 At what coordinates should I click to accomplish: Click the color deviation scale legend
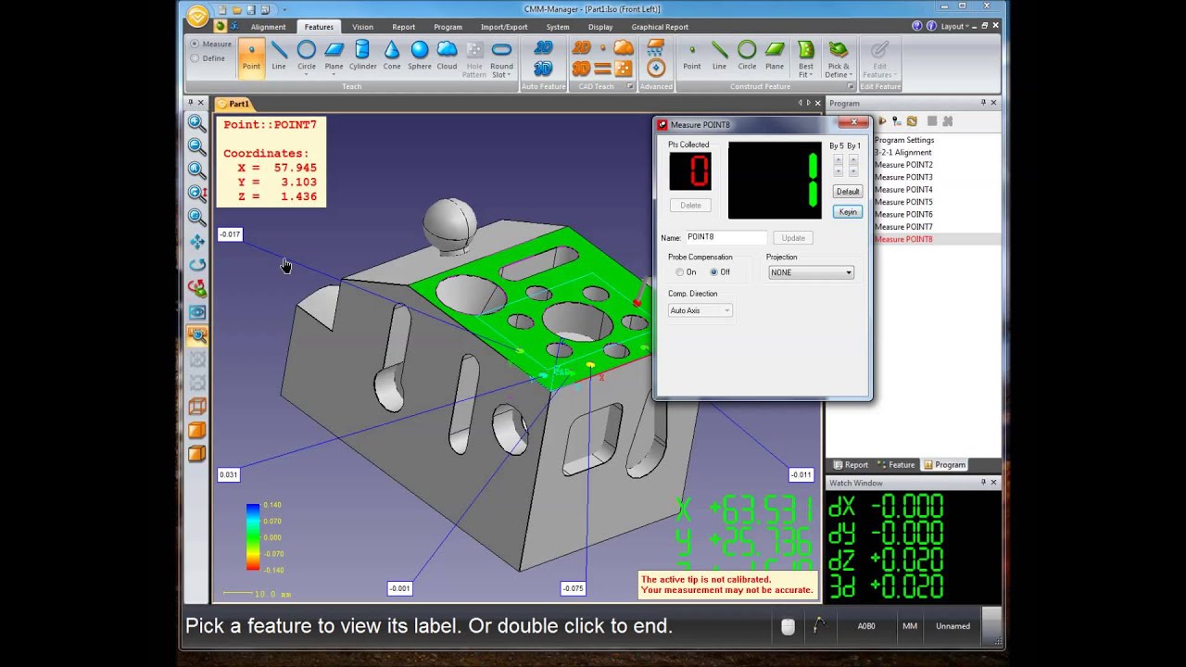click(x=253, y=537)
